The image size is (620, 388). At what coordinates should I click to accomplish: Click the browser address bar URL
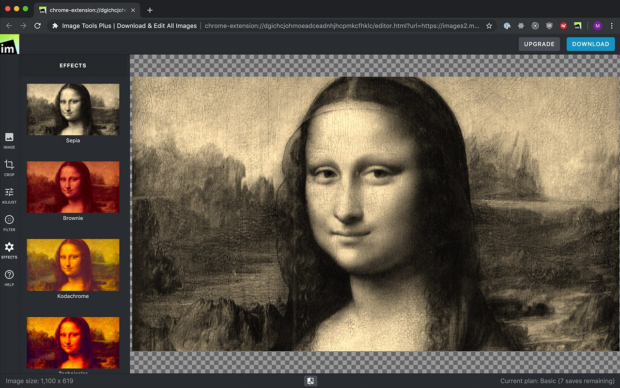[342, 26]
